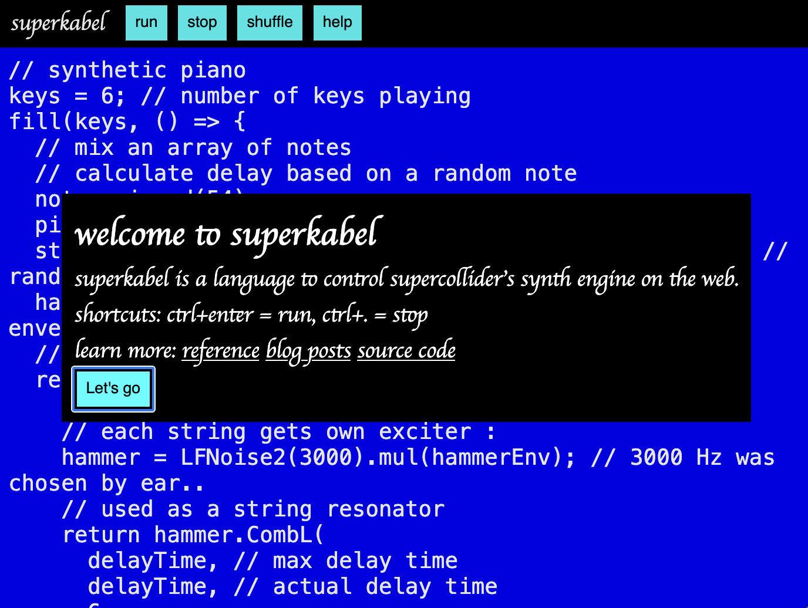The image size is (808, 608).
Task: Click the '// max delay time' comment
Action: coord(346,561)
